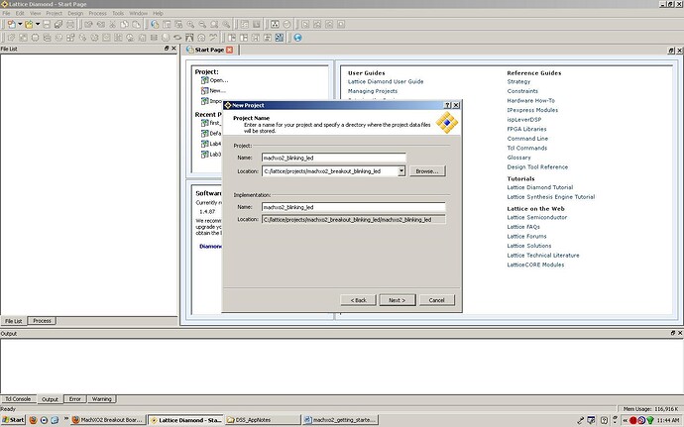This screenshot has height=427, width=684.
Task: Click the Cut scissors toolbar icon
Action: point(112,25)
